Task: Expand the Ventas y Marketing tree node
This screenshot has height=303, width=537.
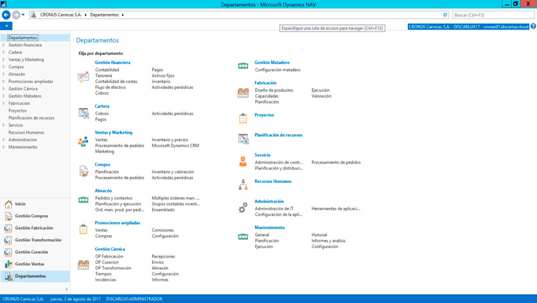Action: [4, 59]
